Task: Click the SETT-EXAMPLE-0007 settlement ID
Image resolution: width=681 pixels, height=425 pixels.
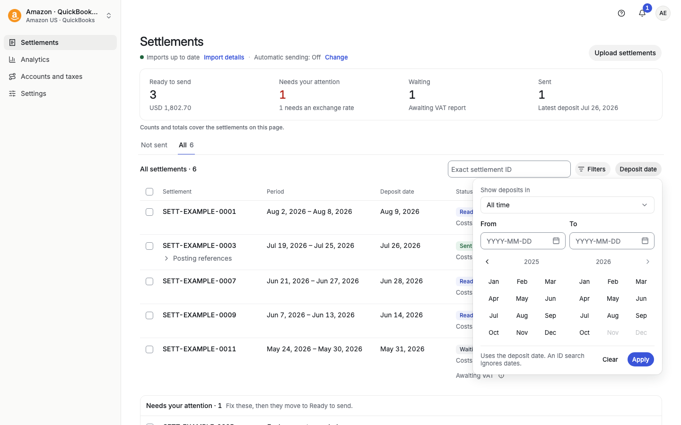Action: (x=200, y=281)
